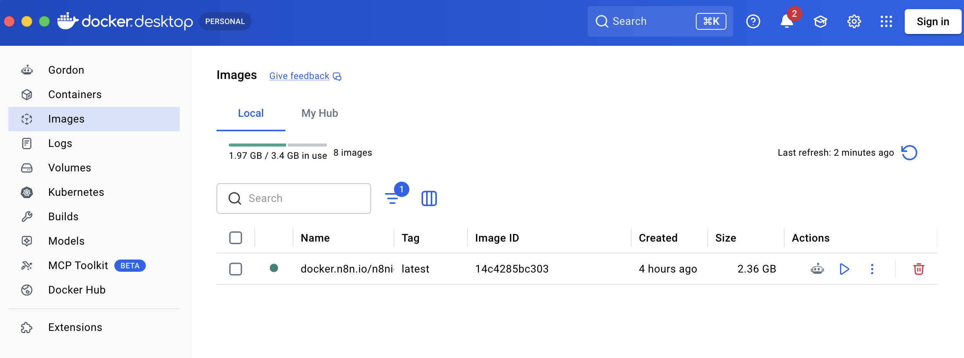Tick the n8n image row checkbox

pyautogui.click(x=236, y=269)
